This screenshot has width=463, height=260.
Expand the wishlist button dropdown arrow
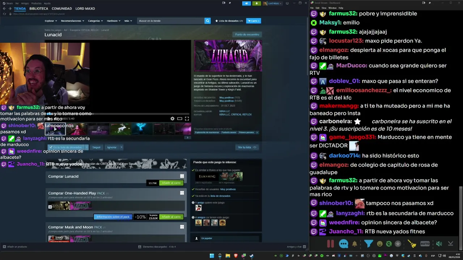pyautogui.click(x=87, y=147)
